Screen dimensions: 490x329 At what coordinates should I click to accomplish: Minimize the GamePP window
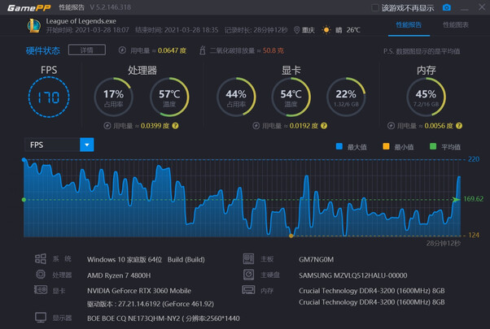[x=465, y=8]
